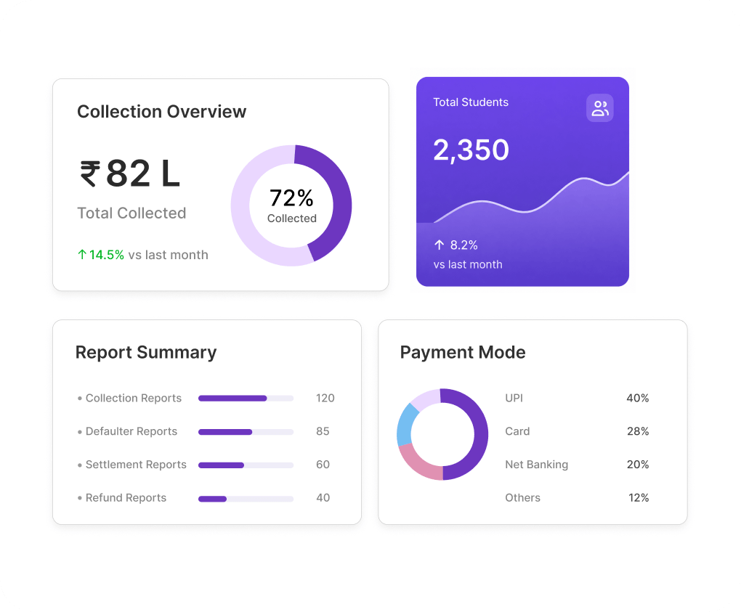Viewport: 741px width, 612px height.
Task: Click the students group icon
Action: [599, 108]
